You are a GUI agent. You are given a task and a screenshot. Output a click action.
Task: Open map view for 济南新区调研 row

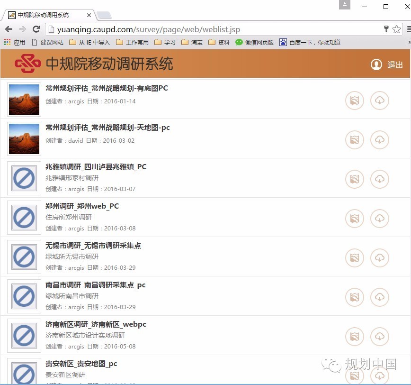tap(355, 337)
